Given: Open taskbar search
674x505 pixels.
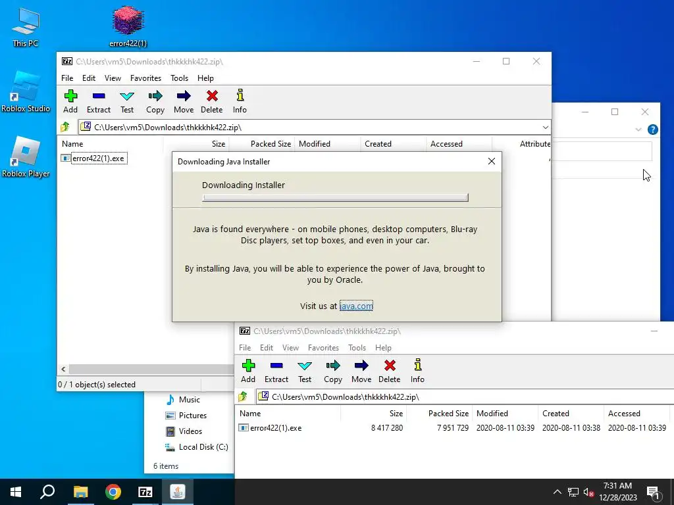Looking at the screenshot, I should [x=47, y=492].
